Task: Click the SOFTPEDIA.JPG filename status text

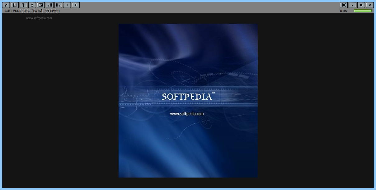Action: point(32,11)
